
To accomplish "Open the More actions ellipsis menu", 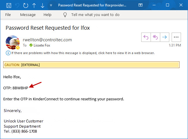I will pyautogui.click(x=176, y=37).
